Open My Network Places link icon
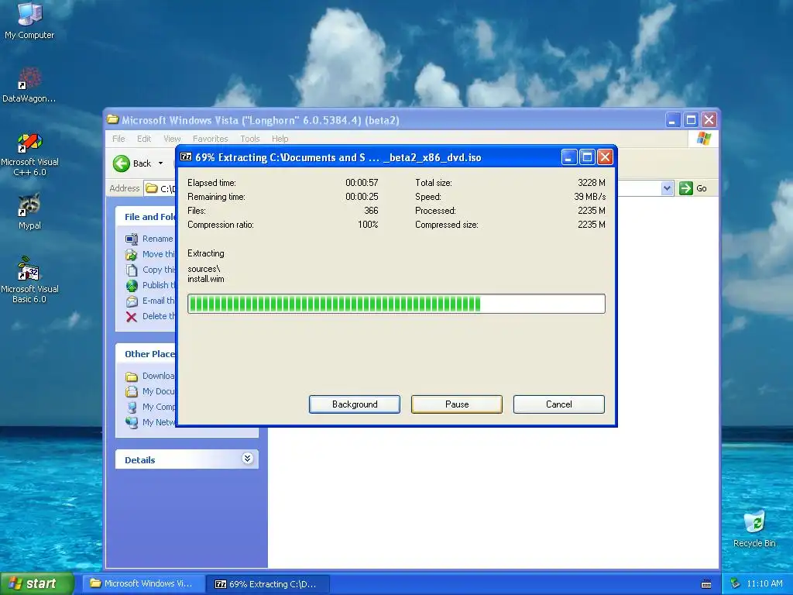This screenshot has height=595, width=793. coord(132,422)
